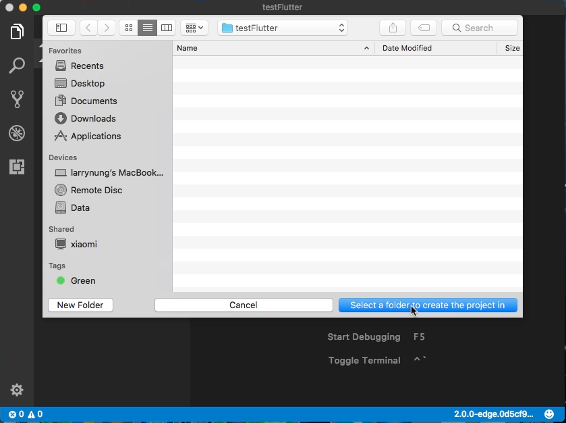
Task: Click the warnings count icon in status bar
Action: coord(35,414)
